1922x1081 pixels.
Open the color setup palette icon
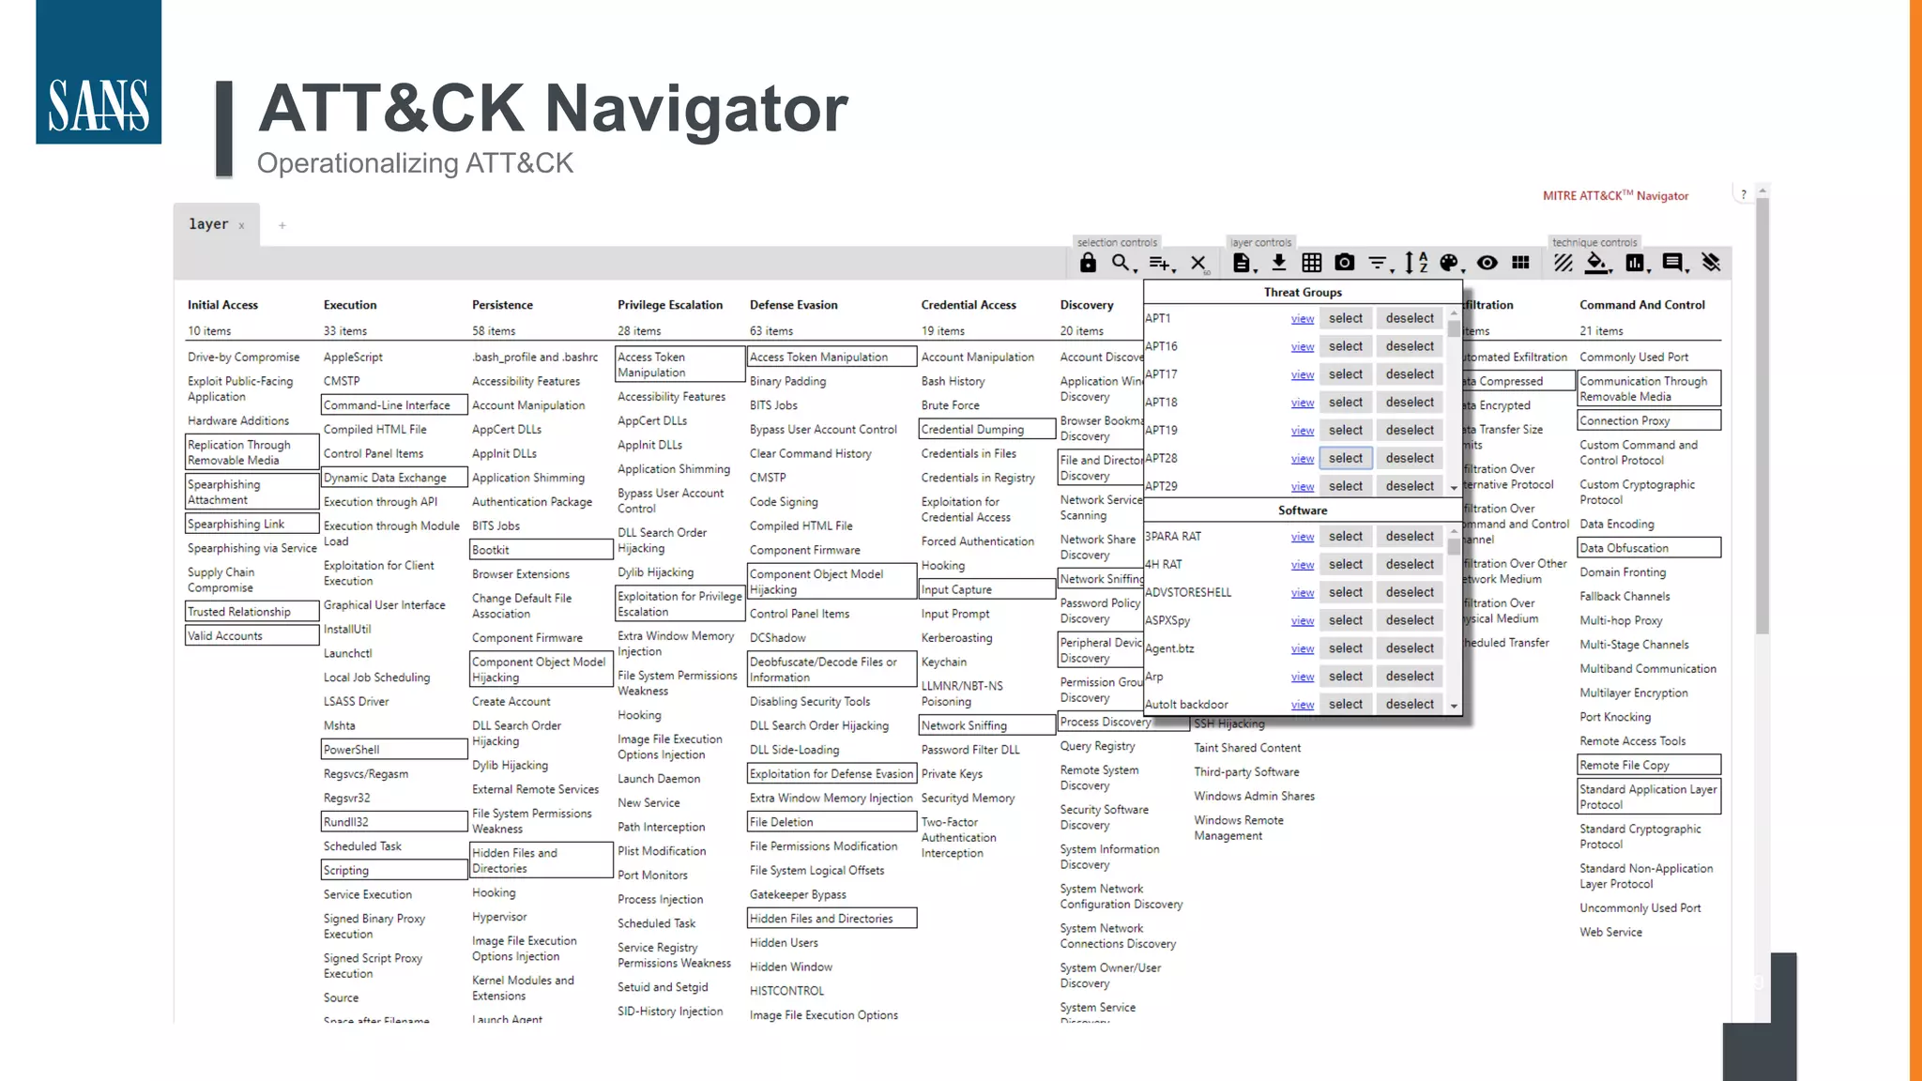click(1448, 263)
